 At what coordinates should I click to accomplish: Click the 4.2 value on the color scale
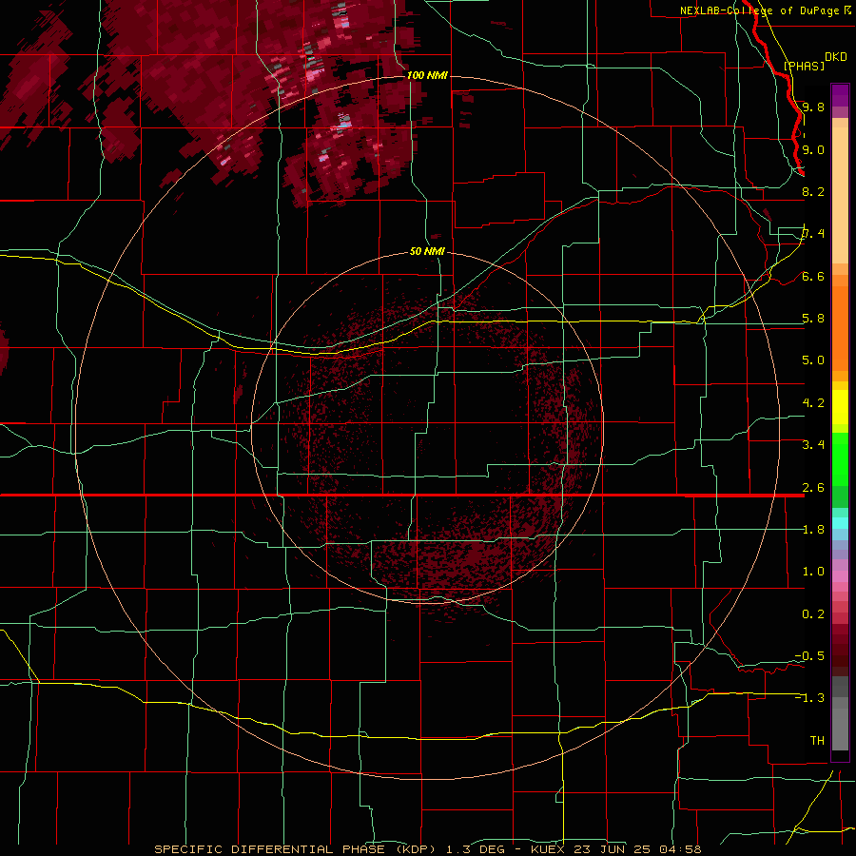point(813,403)
